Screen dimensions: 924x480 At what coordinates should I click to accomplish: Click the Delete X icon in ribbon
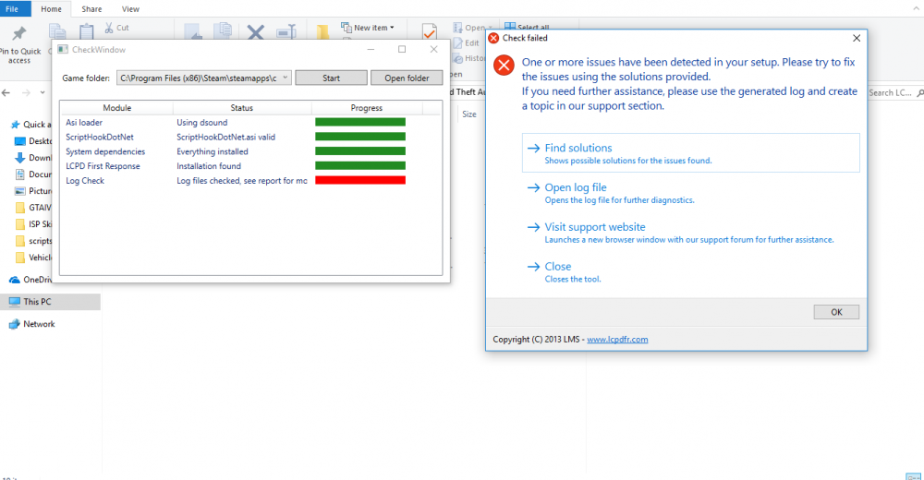coord(255,31)
